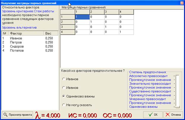Click the magnifier icon on Просмотр проекта

[x=6, y=115]
